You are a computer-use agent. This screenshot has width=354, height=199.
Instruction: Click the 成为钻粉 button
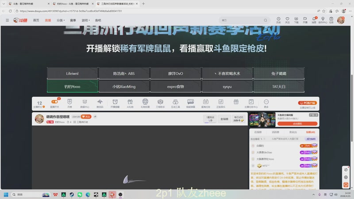pyautogui.click(x=311, y=139)
